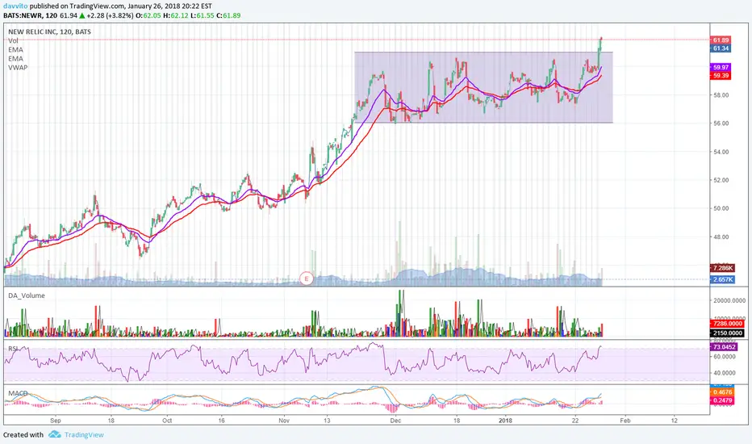Screen dimensions: 752x444
Task: Open the davvito author link
Action: (15, 6)
